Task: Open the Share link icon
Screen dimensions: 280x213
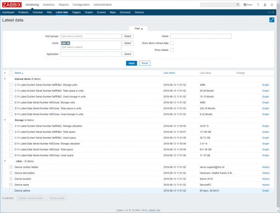Action: coord(248,5)
